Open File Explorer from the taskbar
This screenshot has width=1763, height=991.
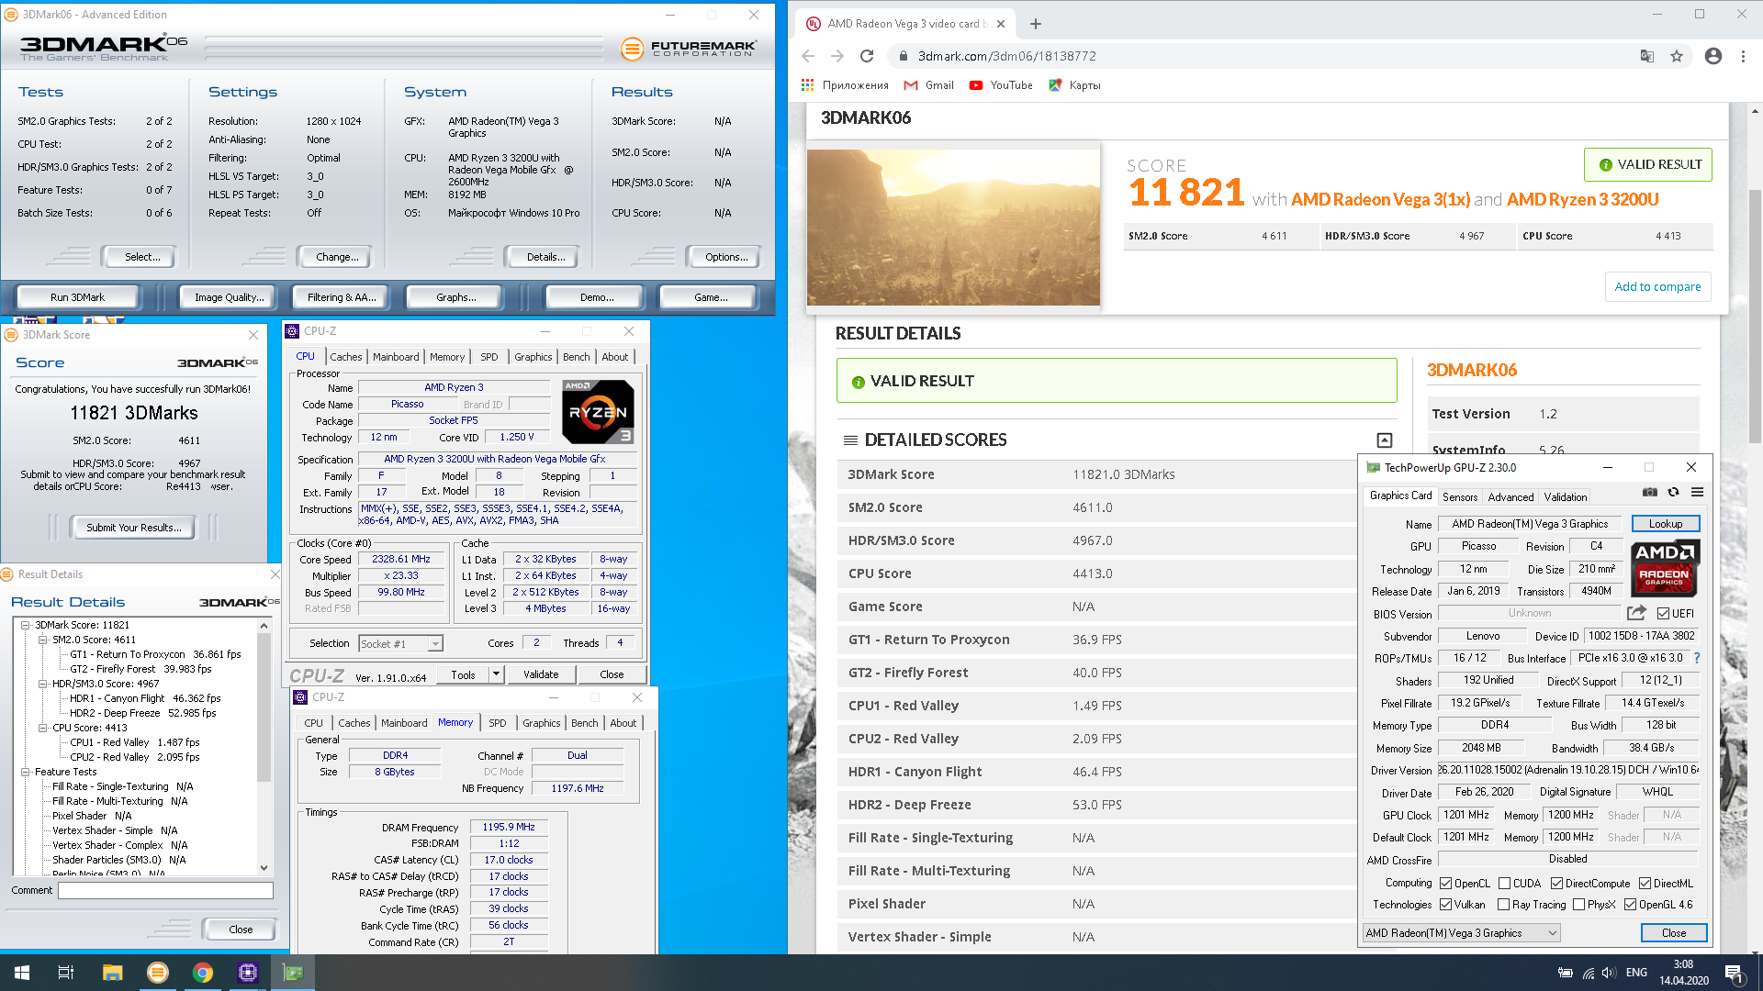(112, 973)
